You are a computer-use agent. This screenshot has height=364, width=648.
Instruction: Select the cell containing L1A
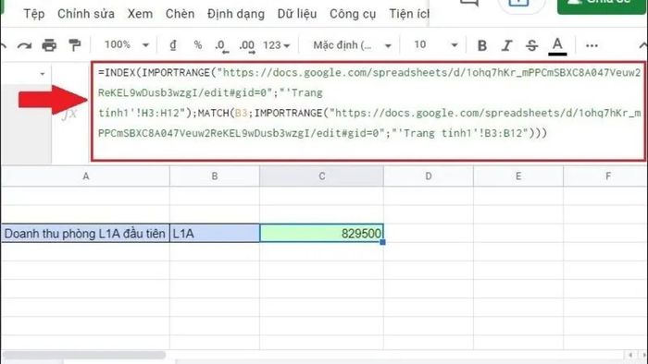point(215,234)
